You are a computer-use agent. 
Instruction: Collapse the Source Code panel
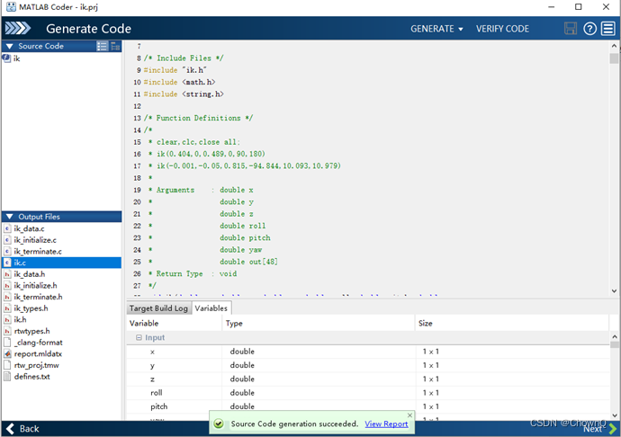point(9,46)
